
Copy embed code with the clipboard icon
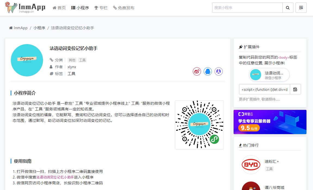(x=295, y=89)
